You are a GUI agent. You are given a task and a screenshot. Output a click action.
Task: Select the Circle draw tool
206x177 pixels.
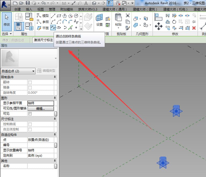76,16
